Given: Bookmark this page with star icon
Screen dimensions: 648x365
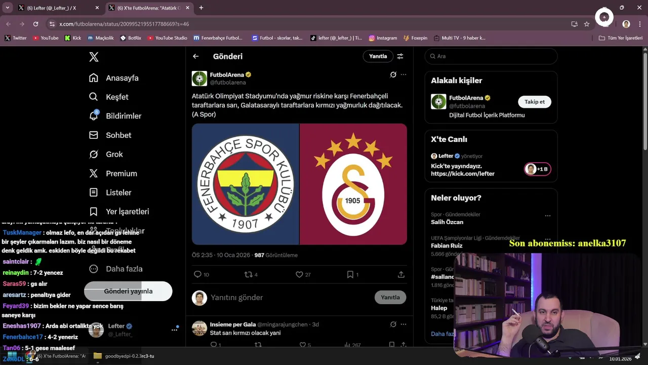Looking at the screenshot, I should [587, 24].
